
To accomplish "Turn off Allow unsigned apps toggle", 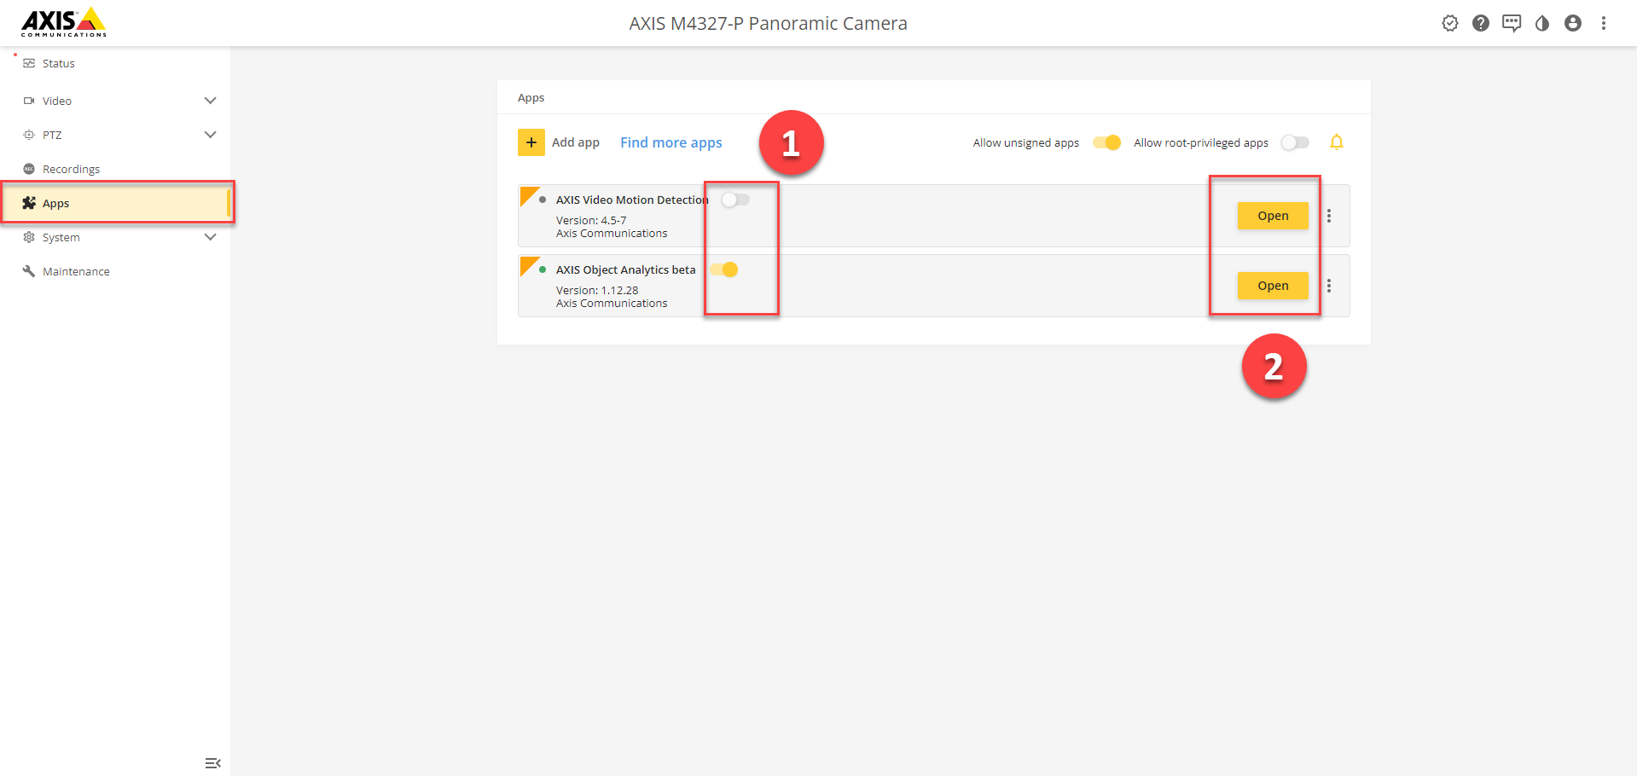I will (x=1107, y=142).
